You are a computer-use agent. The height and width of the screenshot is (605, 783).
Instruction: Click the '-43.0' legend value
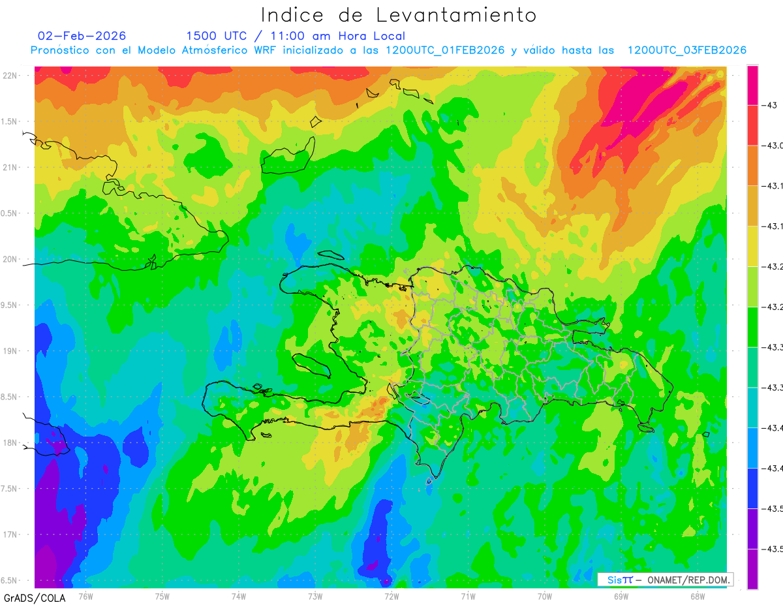(x=774, y=145)
